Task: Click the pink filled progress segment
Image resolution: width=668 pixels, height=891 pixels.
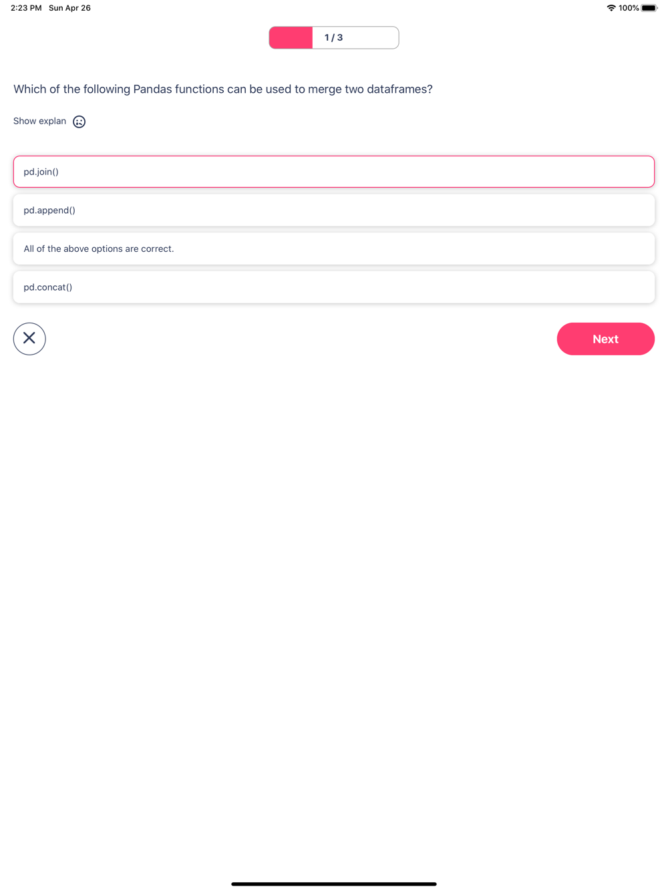Action: click(291, 37)
